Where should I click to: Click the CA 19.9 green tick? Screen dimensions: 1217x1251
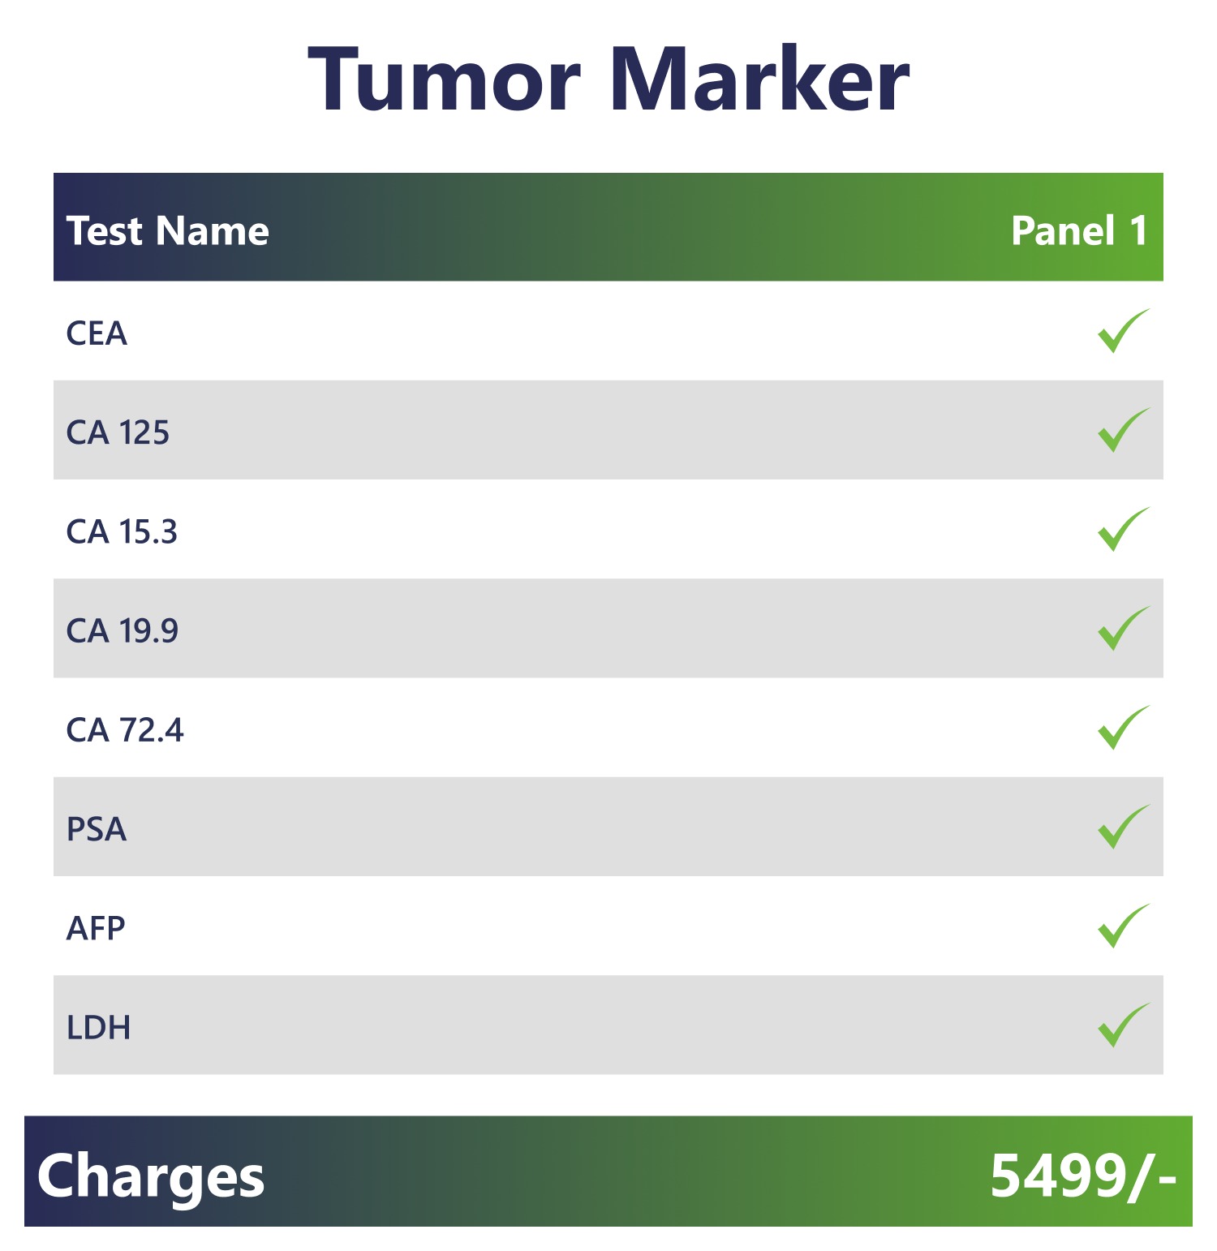(1124, 628)
